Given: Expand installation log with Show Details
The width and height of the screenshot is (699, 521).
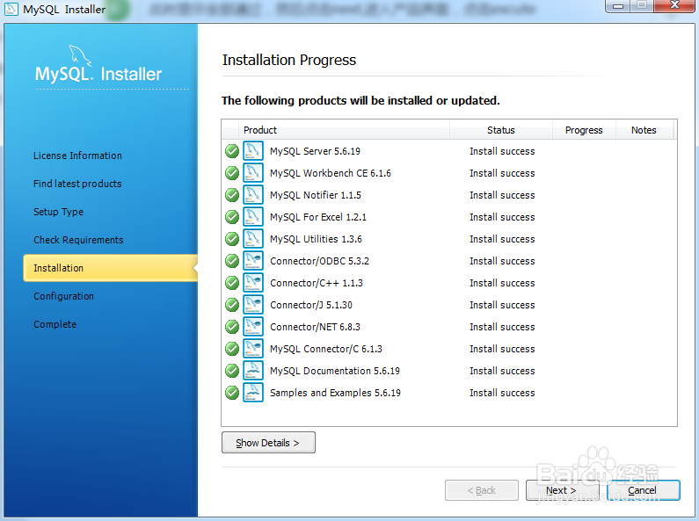Looking at the screenshot, I should [268, 443].
